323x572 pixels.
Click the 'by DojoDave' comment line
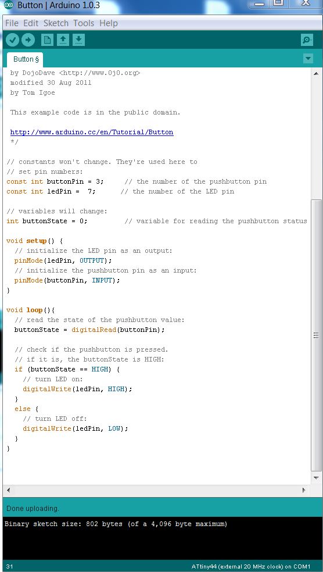coord(75,73)
